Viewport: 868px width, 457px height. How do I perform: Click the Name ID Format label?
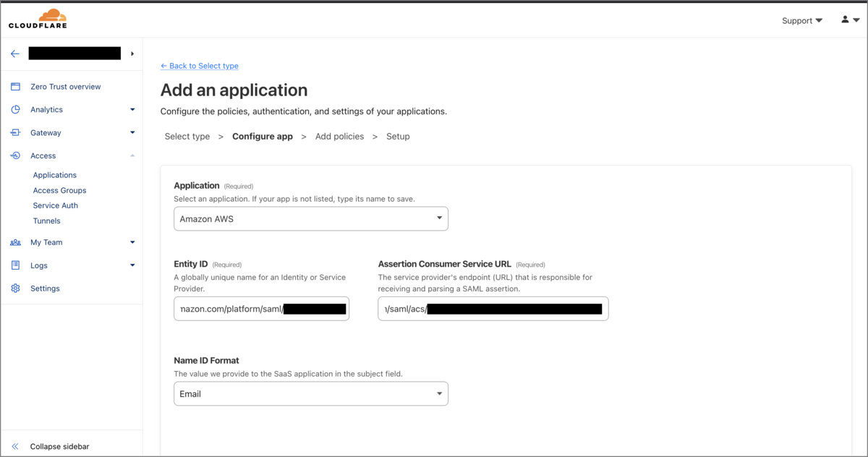click(x=206, y=360)
